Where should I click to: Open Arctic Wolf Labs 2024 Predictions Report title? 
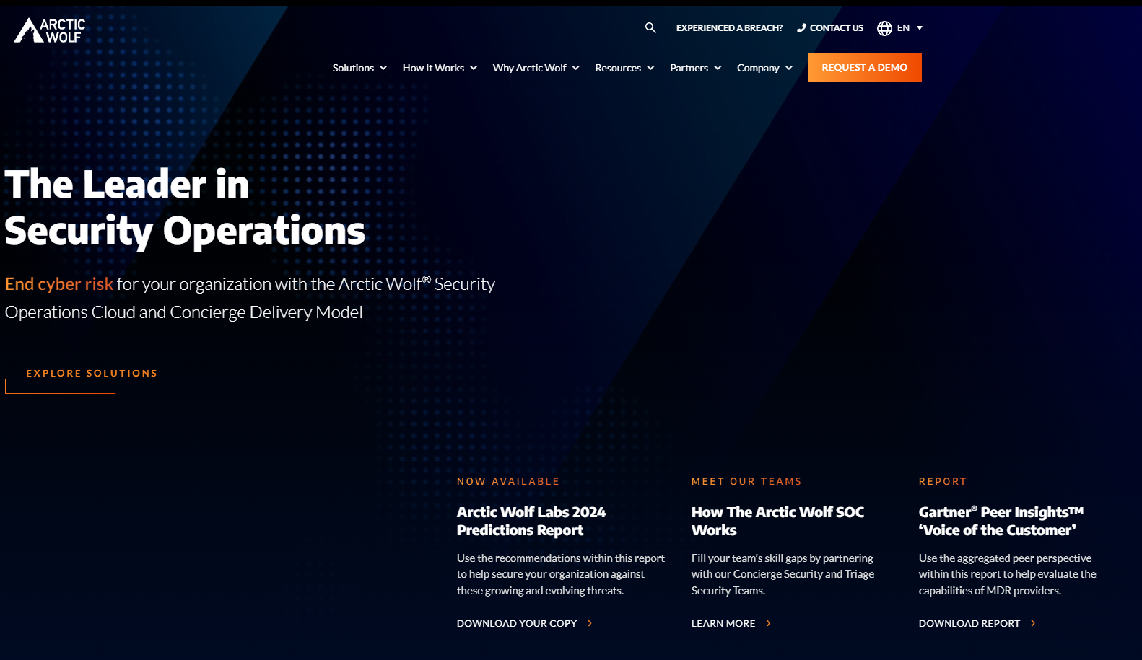point(531,521)
